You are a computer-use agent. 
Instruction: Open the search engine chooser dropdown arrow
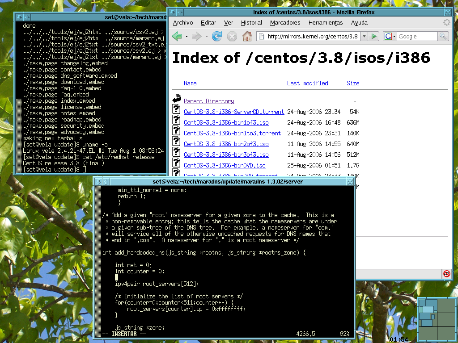pyautogui.click(x=394, y=37)
